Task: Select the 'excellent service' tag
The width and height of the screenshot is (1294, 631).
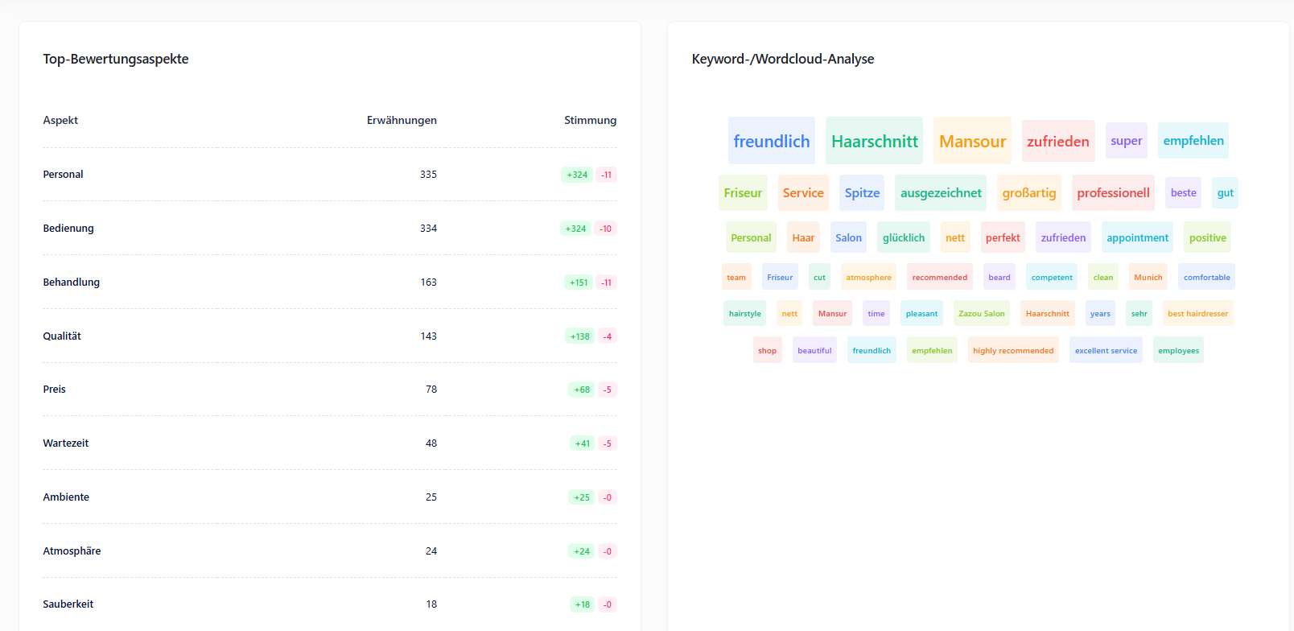Action: pos(1106,351)
